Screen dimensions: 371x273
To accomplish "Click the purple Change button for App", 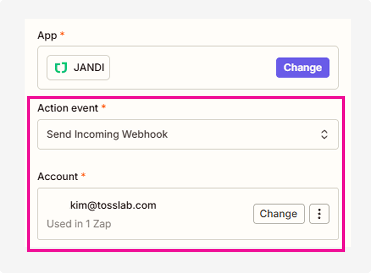I will click(302, 68).
